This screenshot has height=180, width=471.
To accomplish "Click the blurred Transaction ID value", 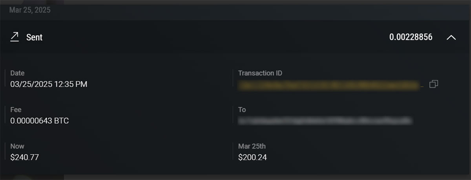I will pyautogui.click(x=329, y=84).
